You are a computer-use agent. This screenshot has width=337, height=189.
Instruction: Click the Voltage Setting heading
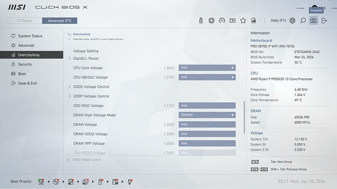point(86,51)
